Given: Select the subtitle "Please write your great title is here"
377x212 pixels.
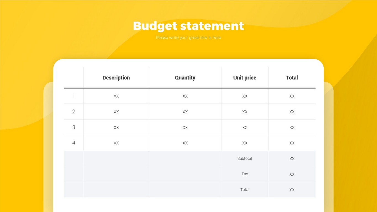Looking at the screenshot, I should click(x=188, y=38).
